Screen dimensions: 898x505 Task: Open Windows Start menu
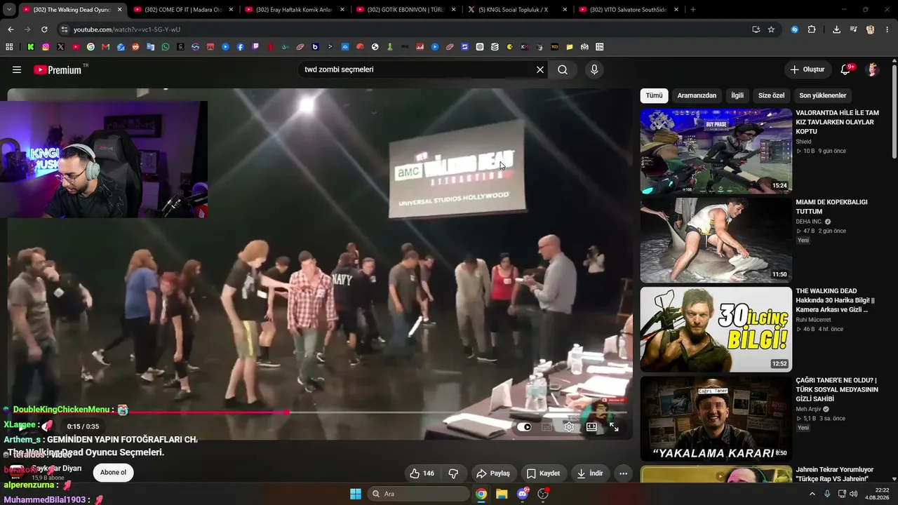pyautogui.click(x=356, y=494)
